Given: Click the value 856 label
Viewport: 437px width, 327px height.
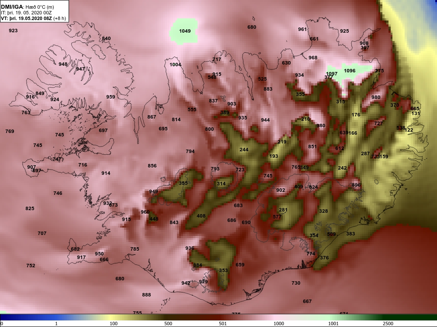Looking at the screenshot, I should 152,166.
